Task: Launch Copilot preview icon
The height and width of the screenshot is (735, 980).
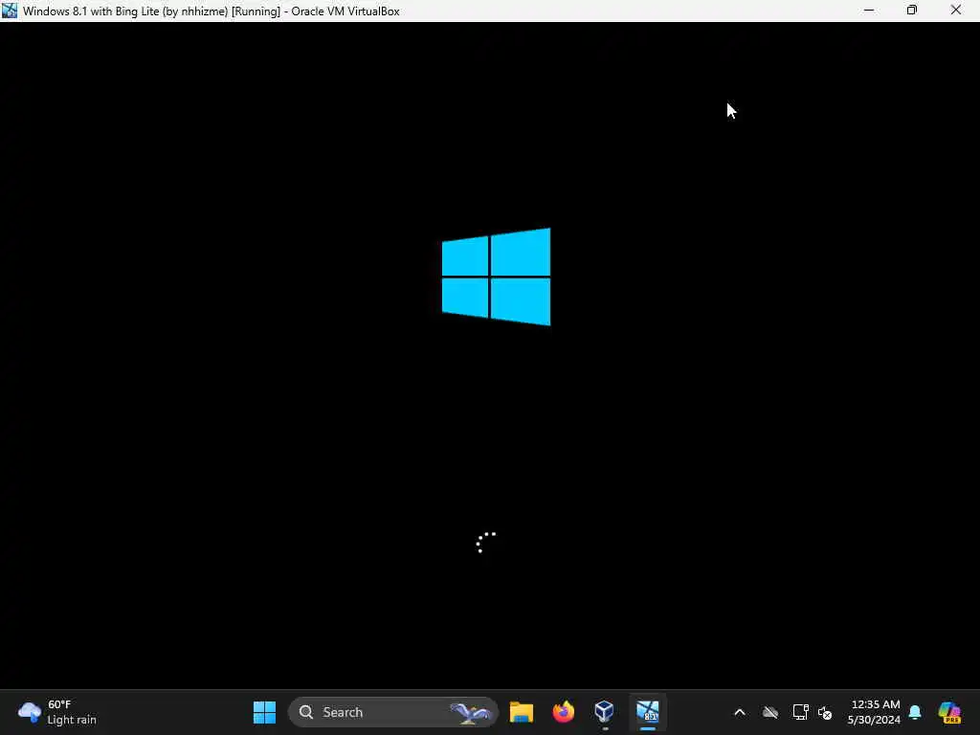Action: pyautogui.click(x=949, y=712)
